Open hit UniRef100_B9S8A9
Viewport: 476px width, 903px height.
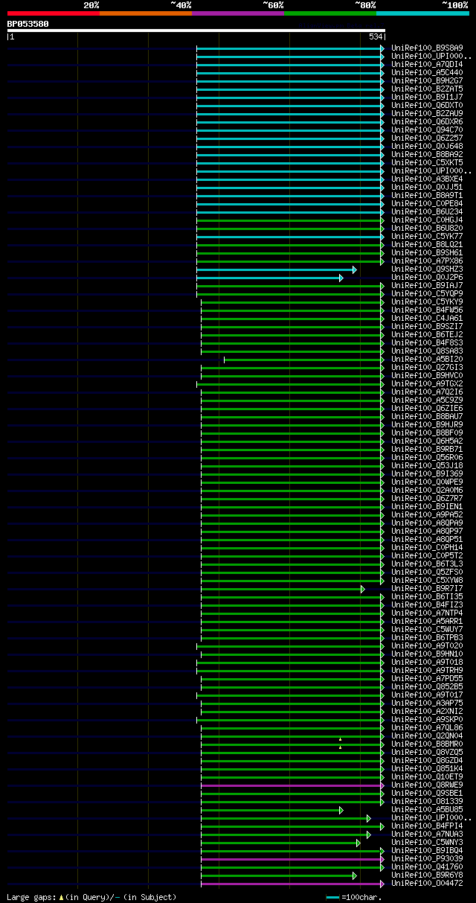(427, 48)
